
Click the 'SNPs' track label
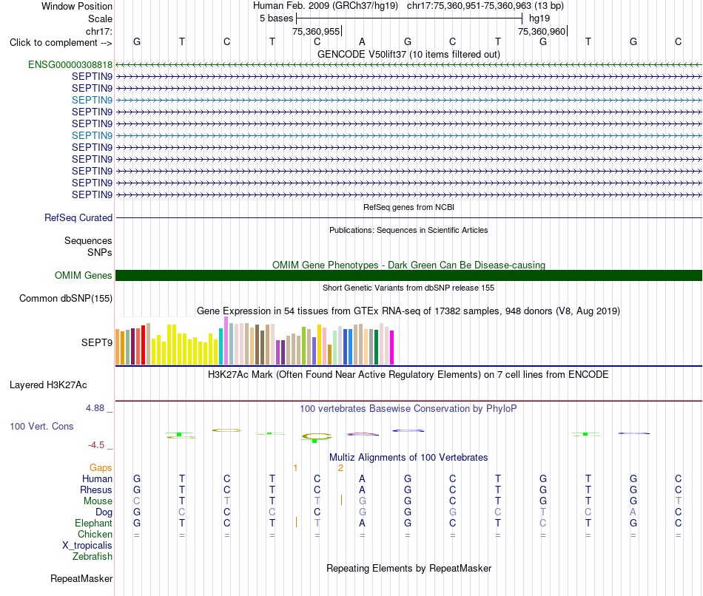click(x=100, y=252)
